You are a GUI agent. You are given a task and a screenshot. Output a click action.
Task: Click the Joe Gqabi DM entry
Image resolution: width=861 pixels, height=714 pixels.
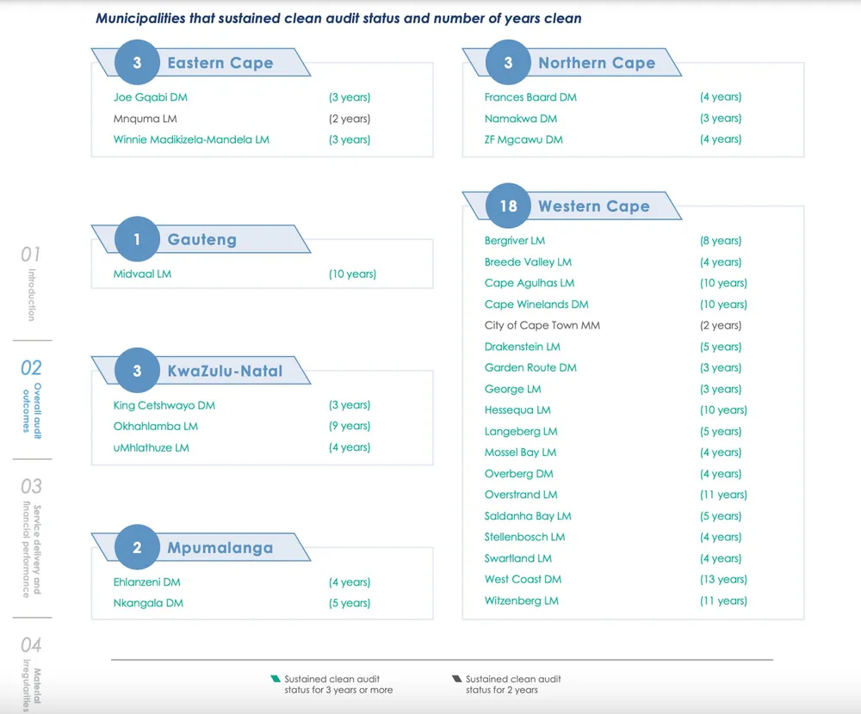[151, 97]
